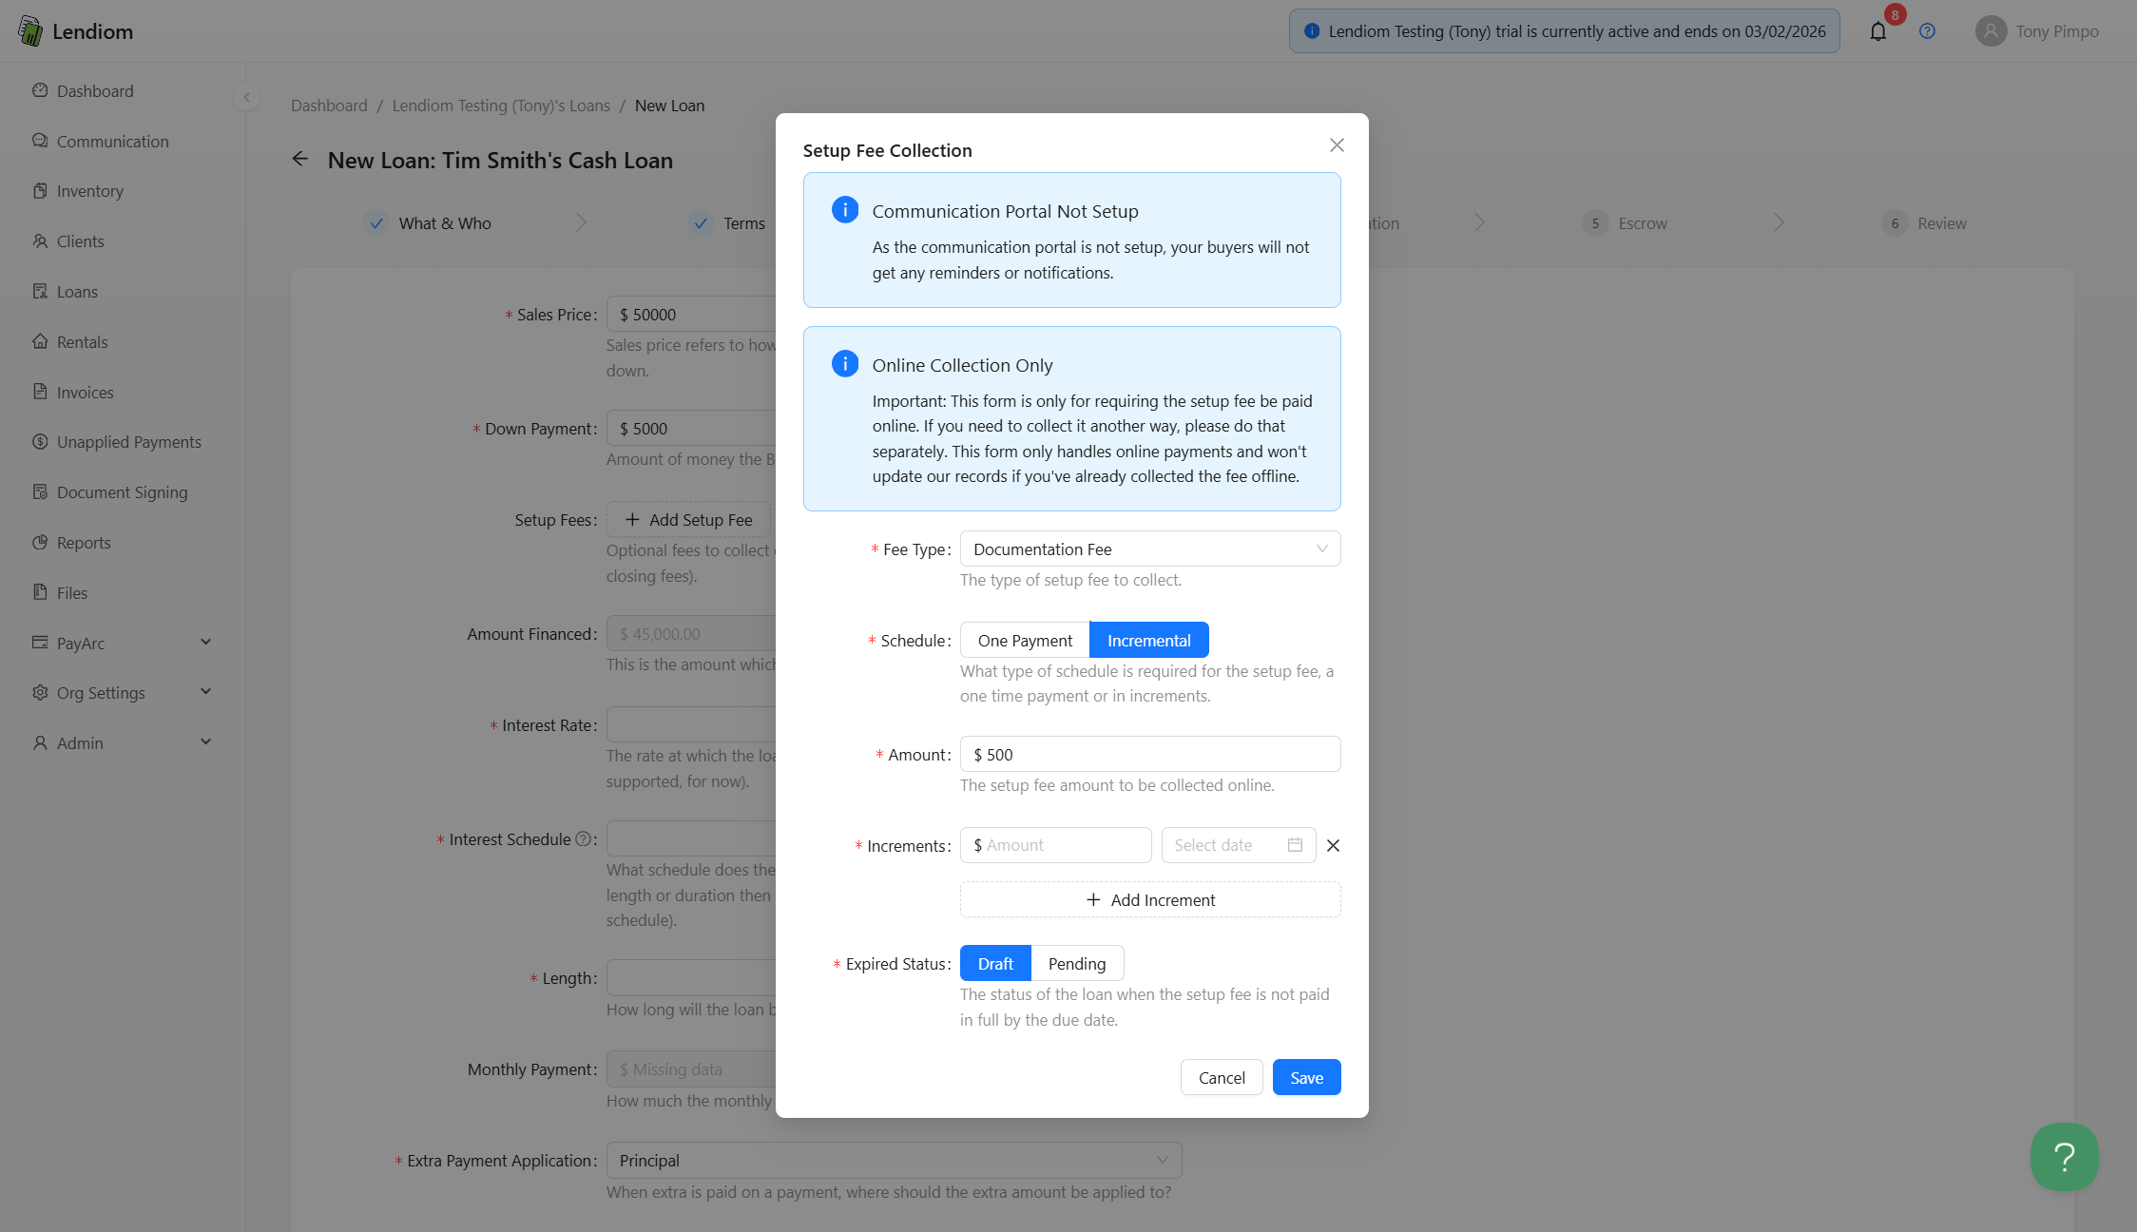
Task: Click the fee Amount field showing 500
Action: coord(1150,755)
